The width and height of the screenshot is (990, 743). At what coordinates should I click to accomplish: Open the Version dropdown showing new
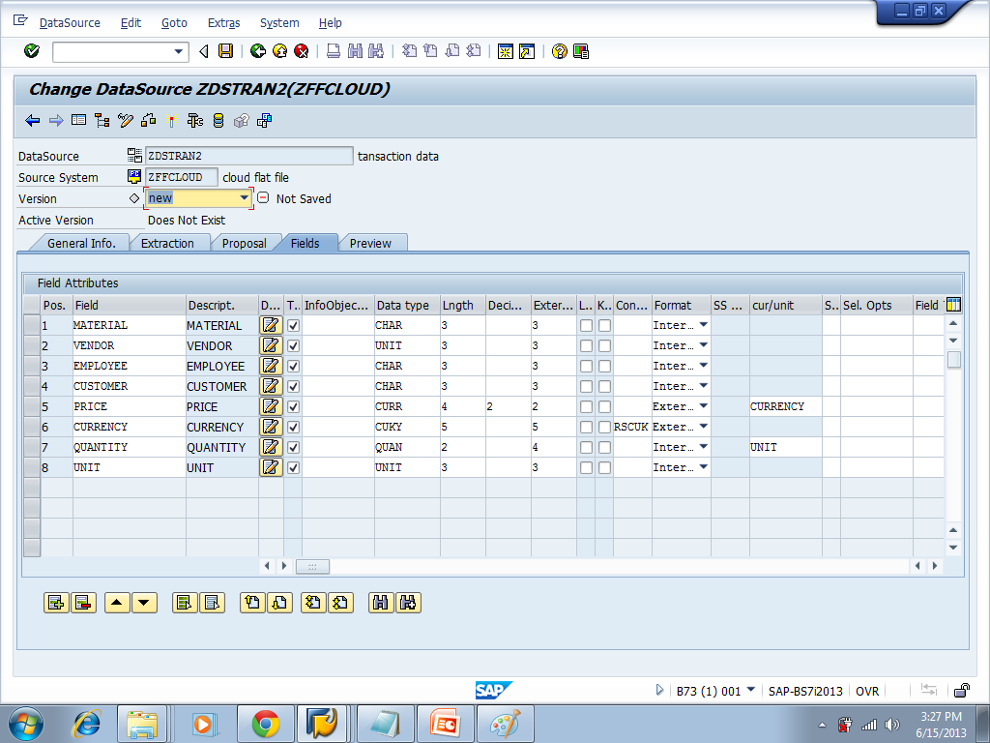point(244,197)
